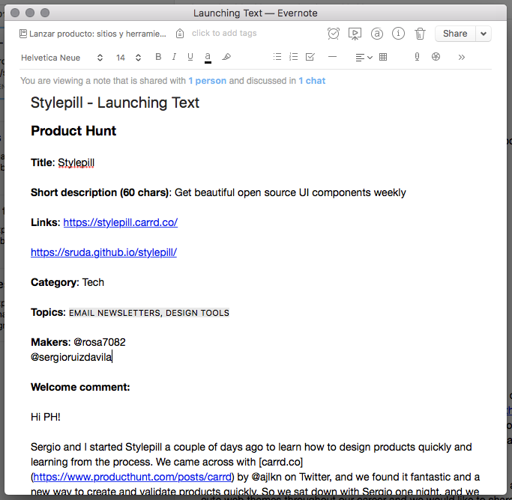Screen dimensions: 512x500
Task: Open the Helvetica Neue font dropdown
Action: click(62, 58)
